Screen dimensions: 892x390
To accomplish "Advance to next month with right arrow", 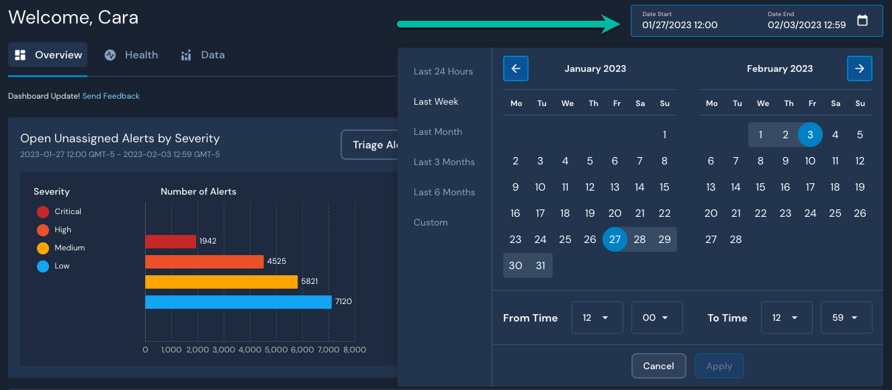I will [x=860, y=68].
